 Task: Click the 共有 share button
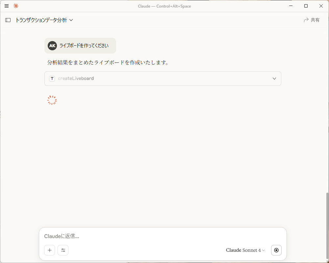pos(312,20)
